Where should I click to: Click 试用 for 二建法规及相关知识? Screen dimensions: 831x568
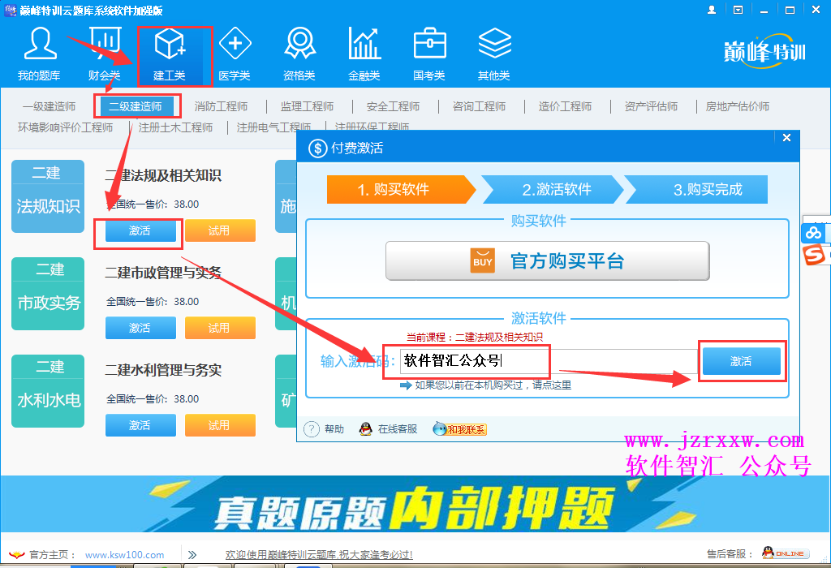[x=220, y=230]
